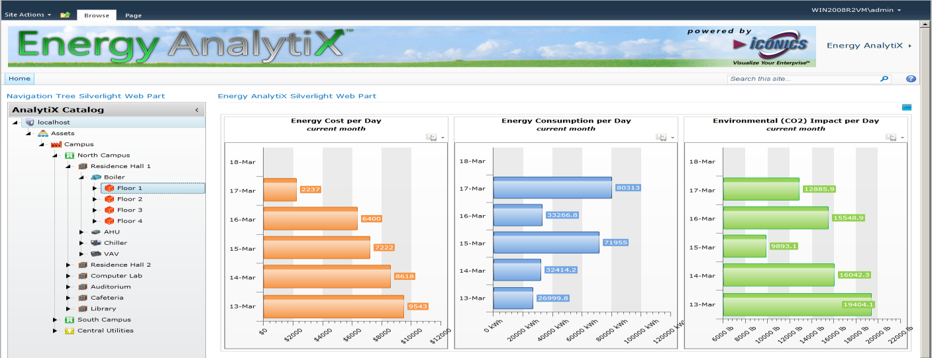Click the Home navigation tab
932x358 pixels.
[x=19, y=78]
